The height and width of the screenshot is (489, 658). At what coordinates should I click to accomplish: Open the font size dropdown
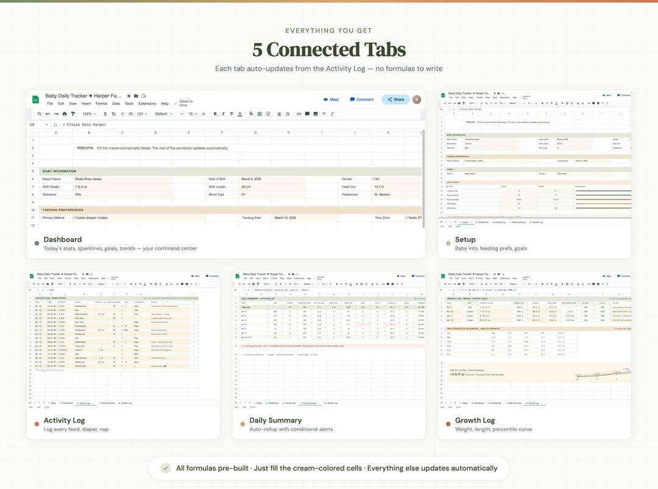coord(191,114)
